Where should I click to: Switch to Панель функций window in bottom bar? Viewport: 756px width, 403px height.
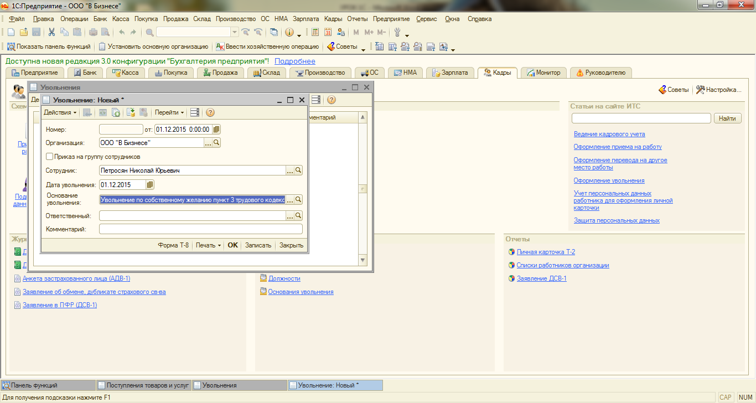pos(48,385)
